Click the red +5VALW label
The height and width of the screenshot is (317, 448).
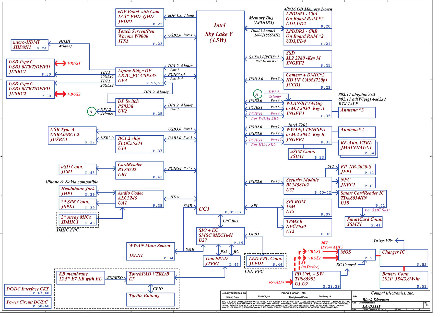click(276, 282)
